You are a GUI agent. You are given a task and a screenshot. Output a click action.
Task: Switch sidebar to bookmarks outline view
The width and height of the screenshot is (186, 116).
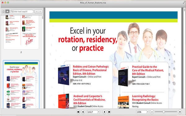click(x=4, y=11)
